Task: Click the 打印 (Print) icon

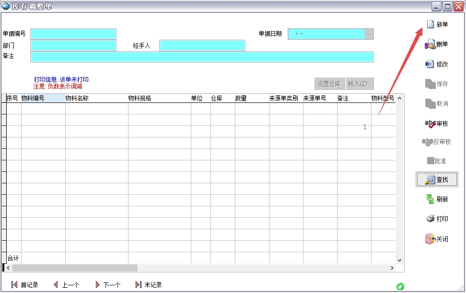Action: [430, 219]
